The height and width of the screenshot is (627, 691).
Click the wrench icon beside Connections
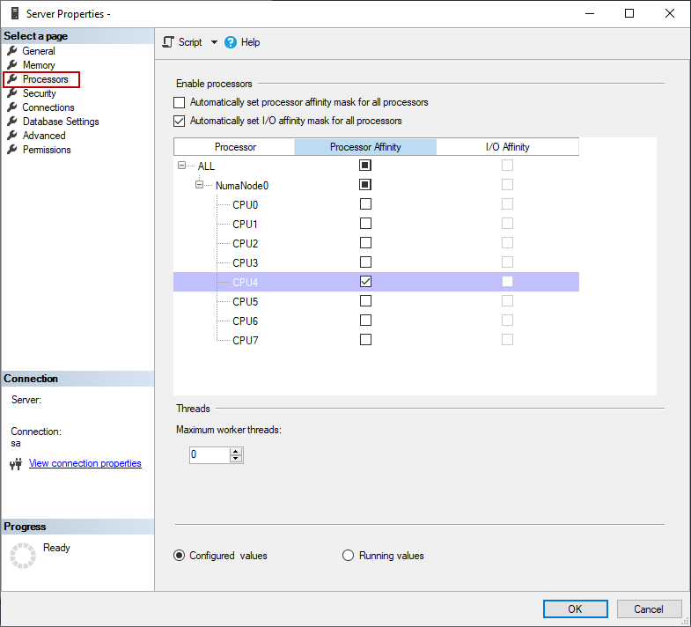(x=12, y=107)
